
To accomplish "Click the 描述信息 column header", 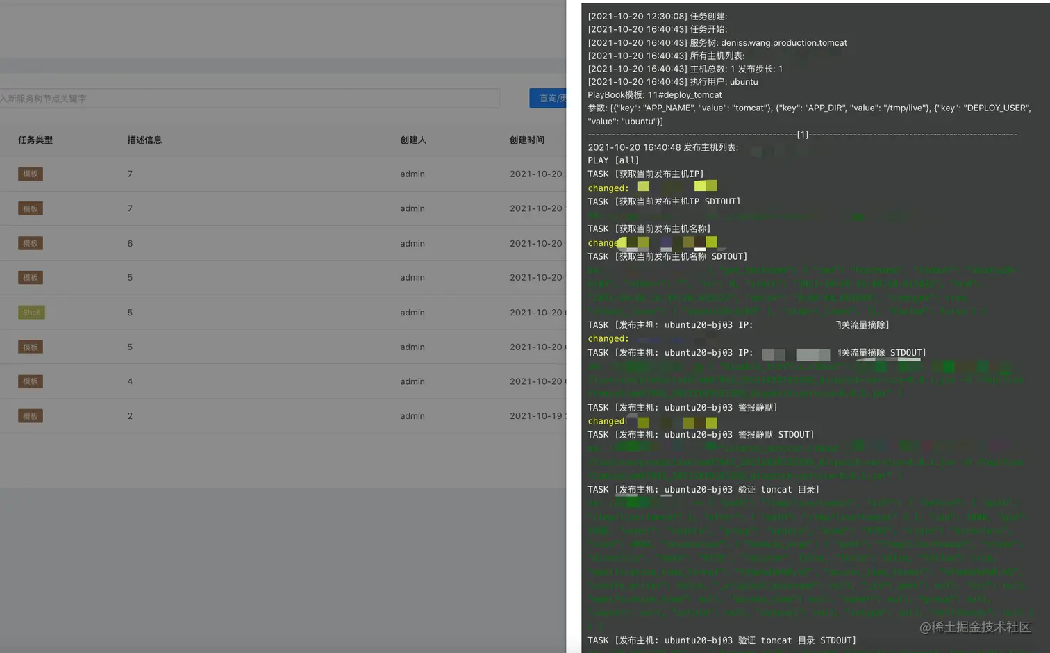I will click(x=144, y=140).
